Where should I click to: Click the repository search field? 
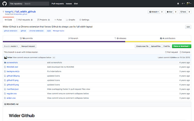click(x=36, y=4)
